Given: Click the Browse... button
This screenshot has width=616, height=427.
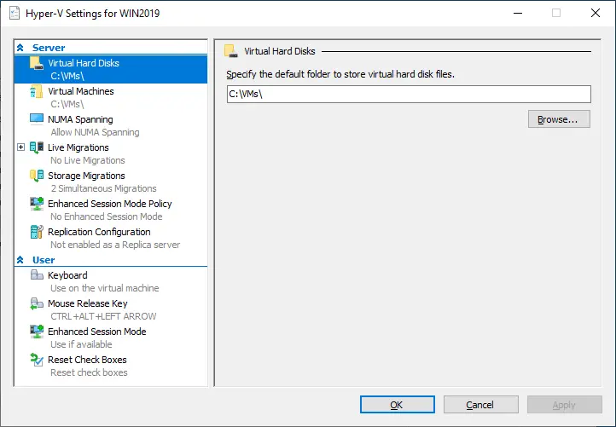Looking at the screenshot, I should pyautogui.click(x=559, y=119).
